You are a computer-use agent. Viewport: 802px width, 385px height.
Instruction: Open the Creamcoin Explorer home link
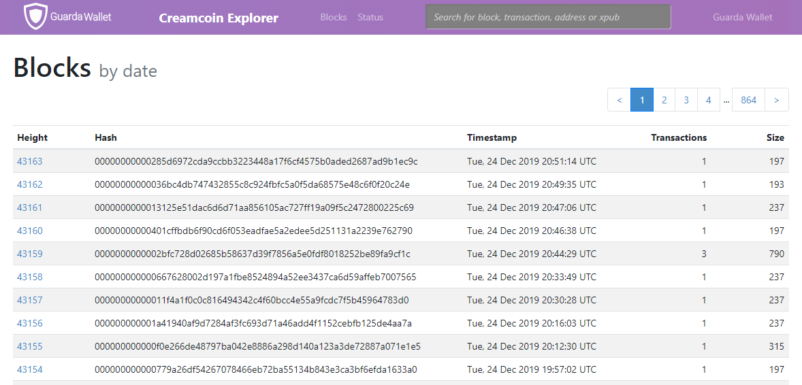[x=219, y=18]
